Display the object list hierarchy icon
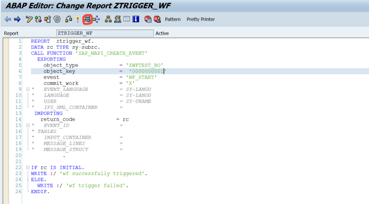Screen dimensions: 369x204 tap(109, 19)
